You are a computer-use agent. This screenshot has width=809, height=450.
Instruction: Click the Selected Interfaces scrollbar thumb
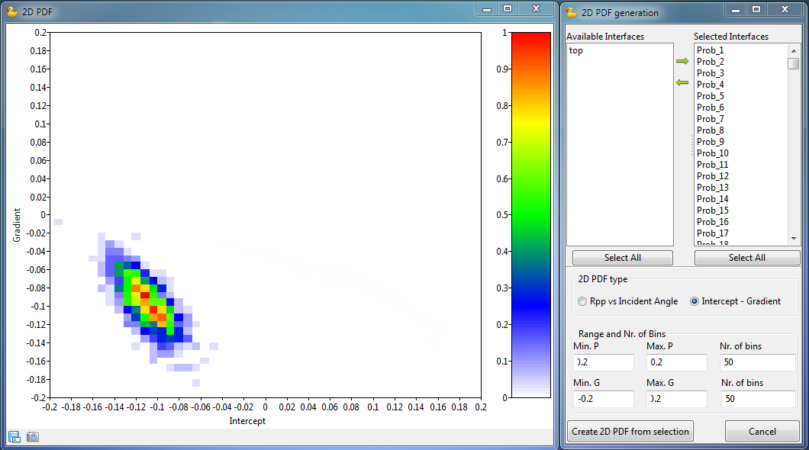(794, 64)
